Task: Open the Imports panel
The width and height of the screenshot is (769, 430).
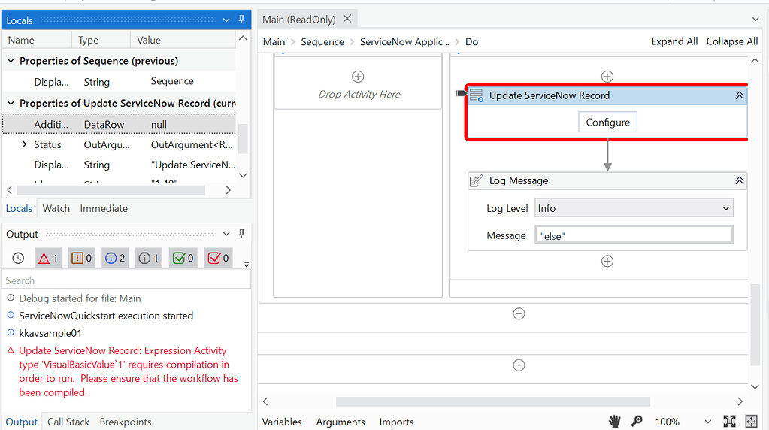Action: 396,422
